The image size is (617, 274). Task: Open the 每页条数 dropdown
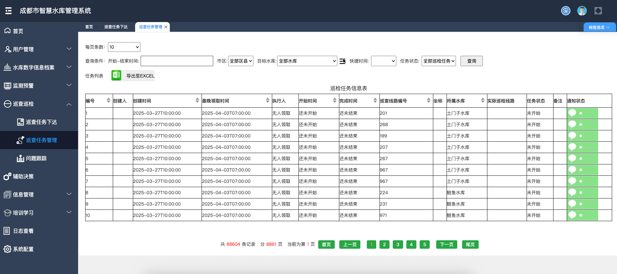(124, 47)
